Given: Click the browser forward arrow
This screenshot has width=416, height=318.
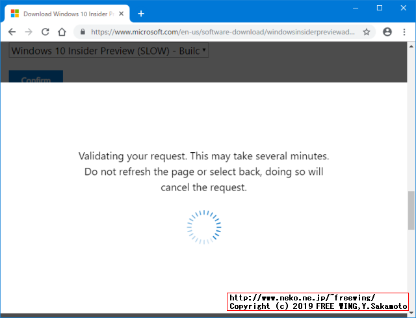Looking at the screenshot, I should 29,32.
